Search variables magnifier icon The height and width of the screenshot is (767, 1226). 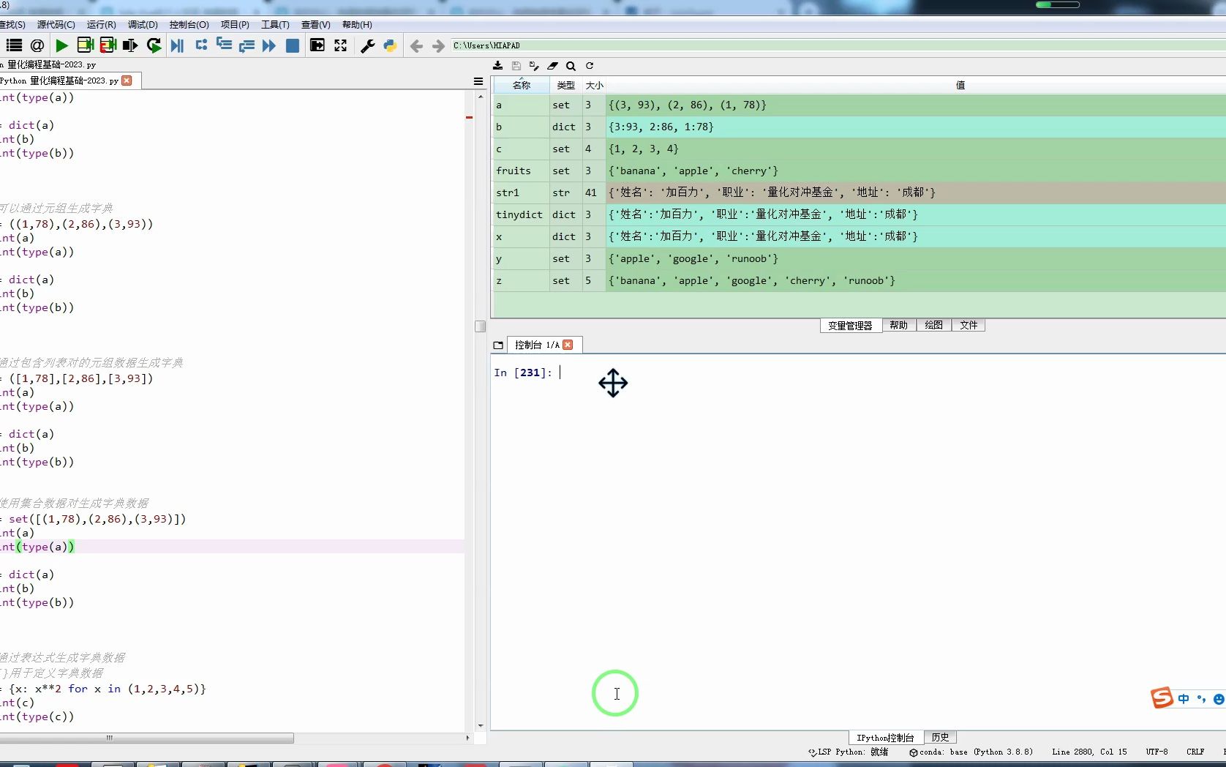point(571,66)
